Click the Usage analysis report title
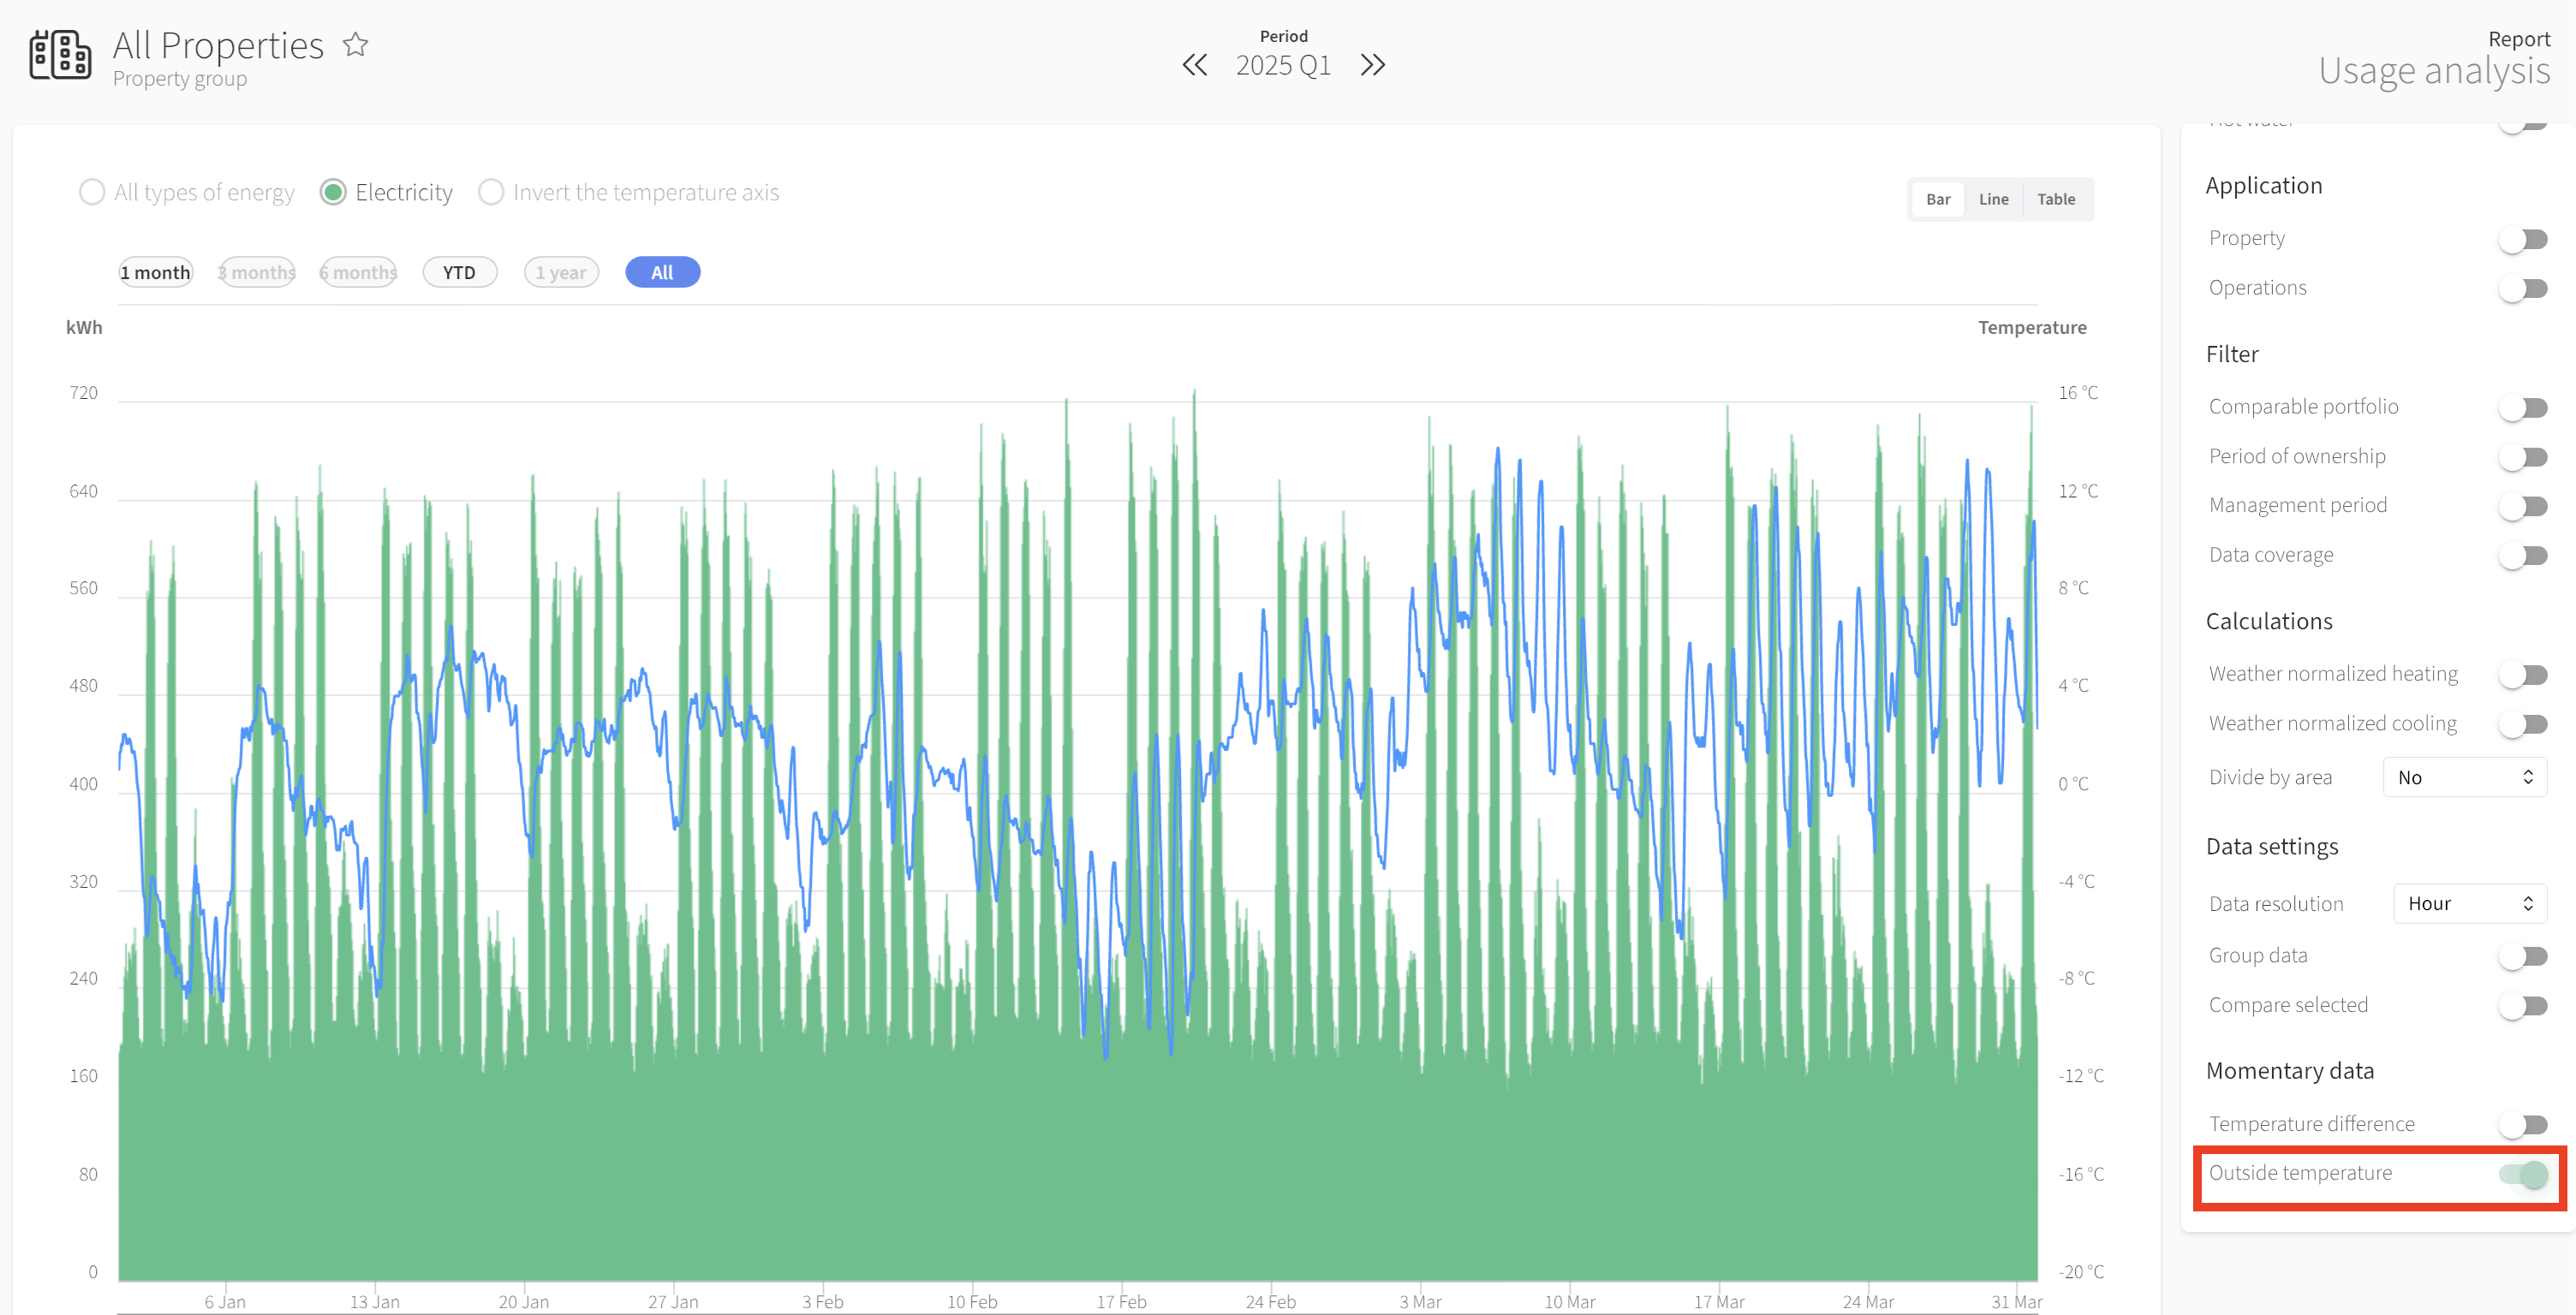Image resolution: width=2576 pixels, height=1315 pixels. [2434, 70]
